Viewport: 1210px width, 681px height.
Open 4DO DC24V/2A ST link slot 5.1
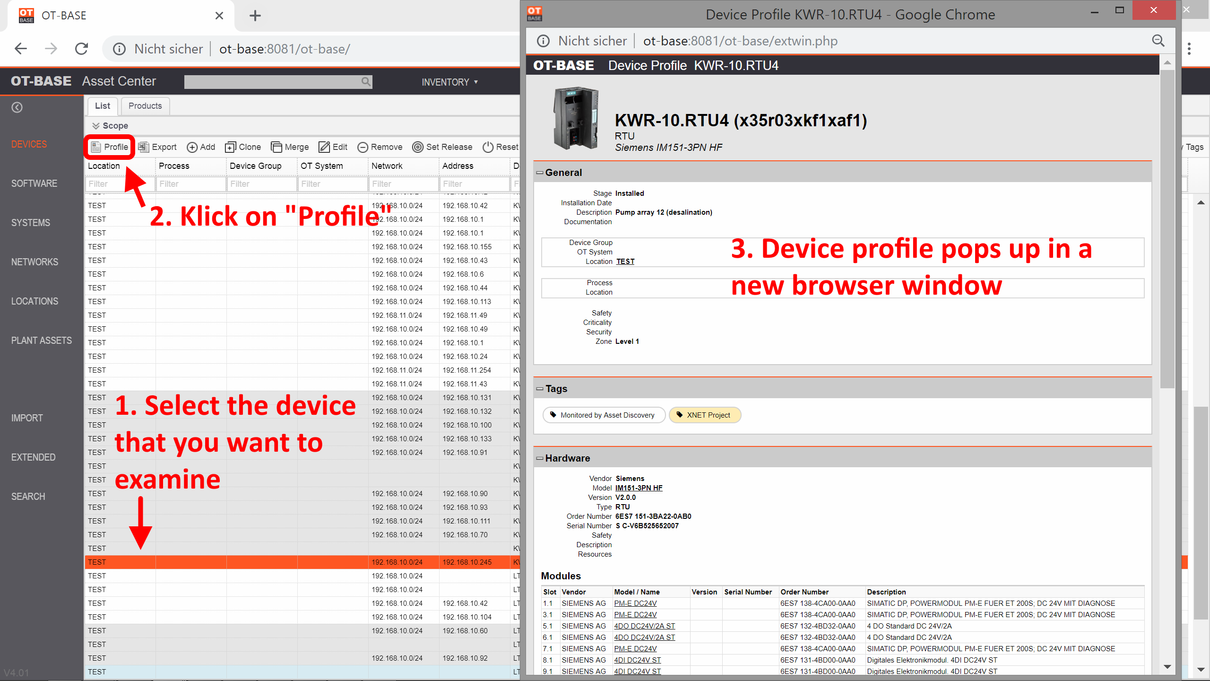pos(644,626)
